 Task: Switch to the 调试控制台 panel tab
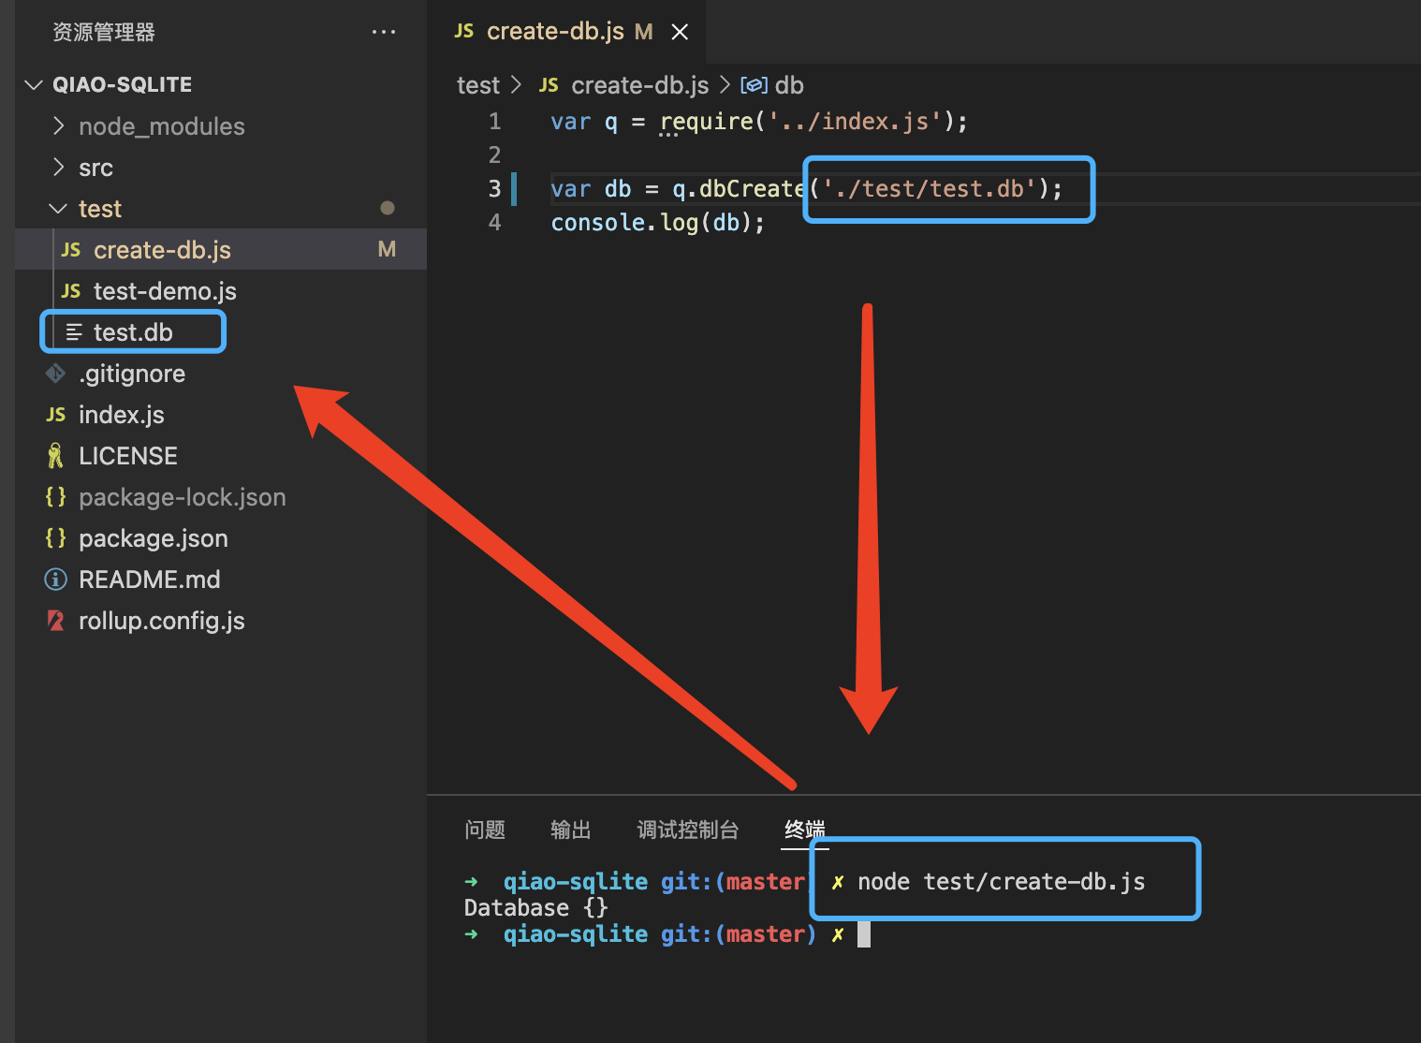point(688,830)
